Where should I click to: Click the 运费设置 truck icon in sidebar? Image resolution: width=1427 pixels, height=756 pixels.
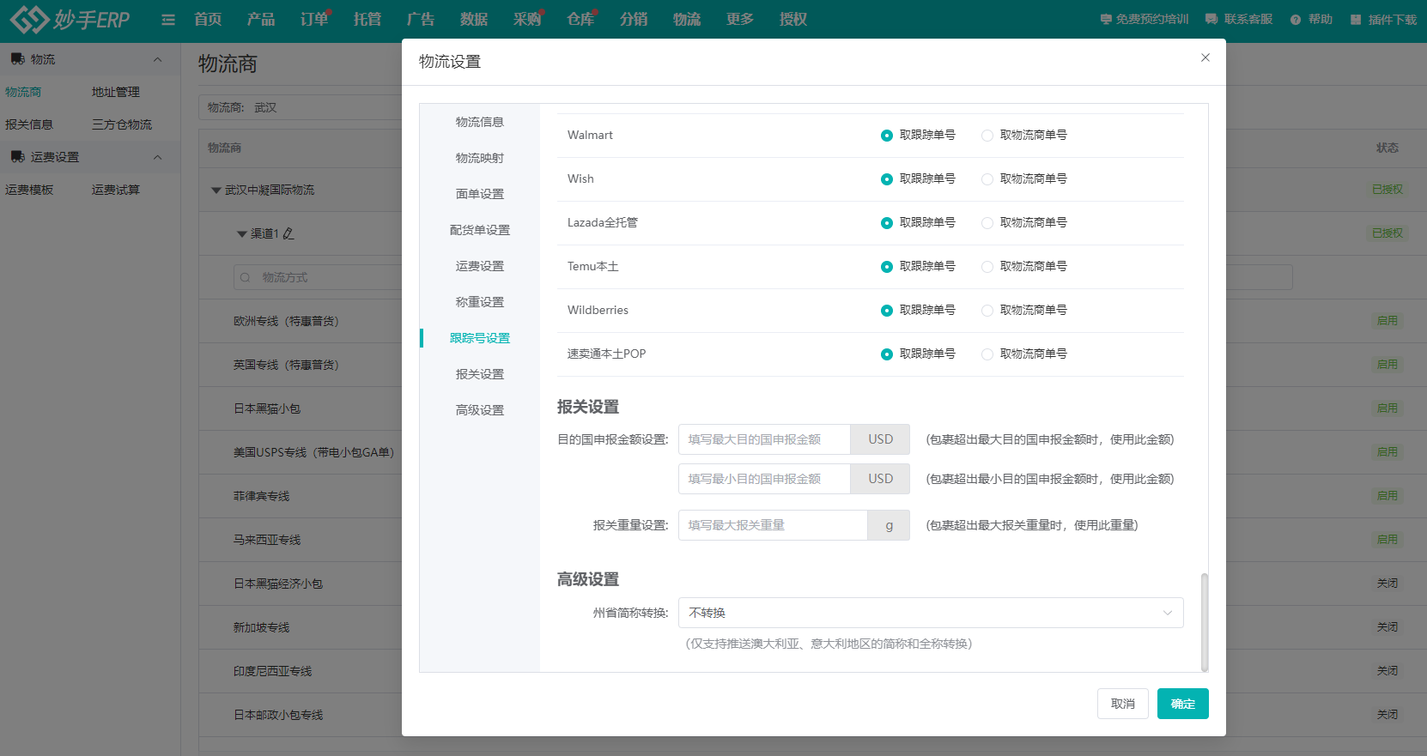tap(17, 157)
